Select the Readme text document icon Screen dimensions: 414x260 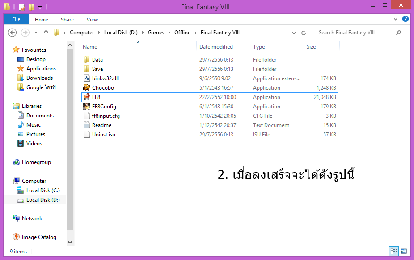click(87, 125)
